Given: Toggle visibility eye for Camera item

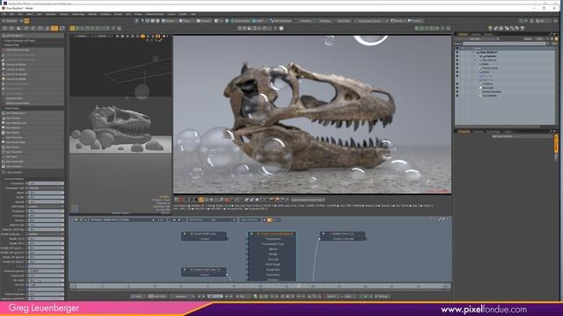Looking at the screenshot, I should coord(457,56).
